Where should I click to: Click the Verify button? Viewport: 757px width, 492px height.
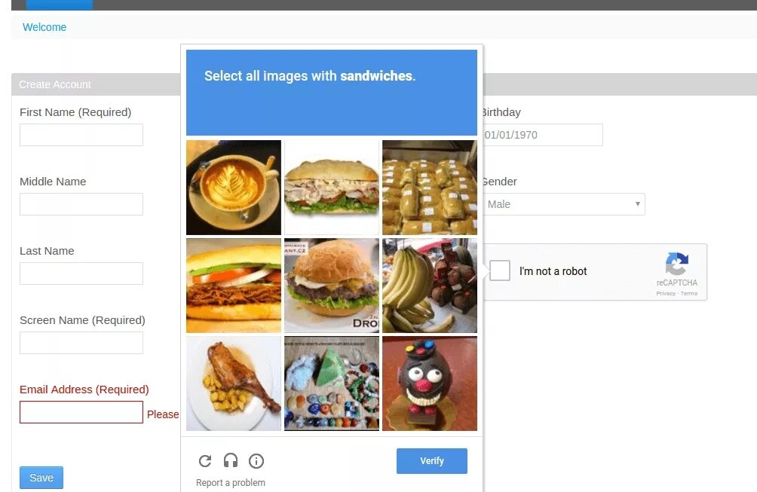(431, 460)
